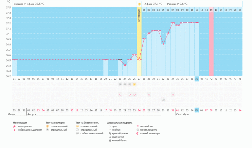
Task: Select the 36.8 temperature dip point on day 32
Action: click(x=163, y=44)
